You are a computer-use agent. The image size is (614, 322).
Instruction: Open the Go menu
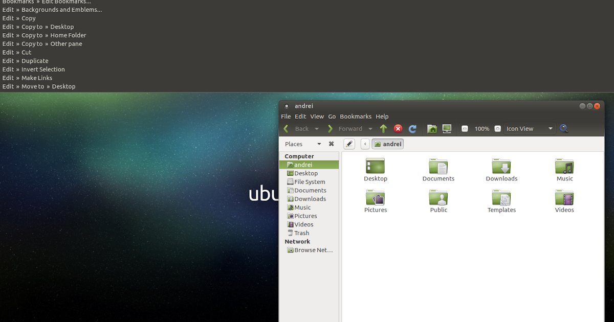332,116
